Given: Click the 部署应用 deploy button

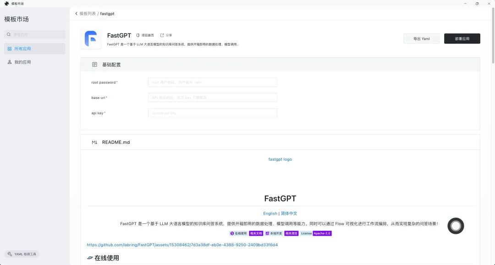Looking at the screenshot, I should click(462, 39).
